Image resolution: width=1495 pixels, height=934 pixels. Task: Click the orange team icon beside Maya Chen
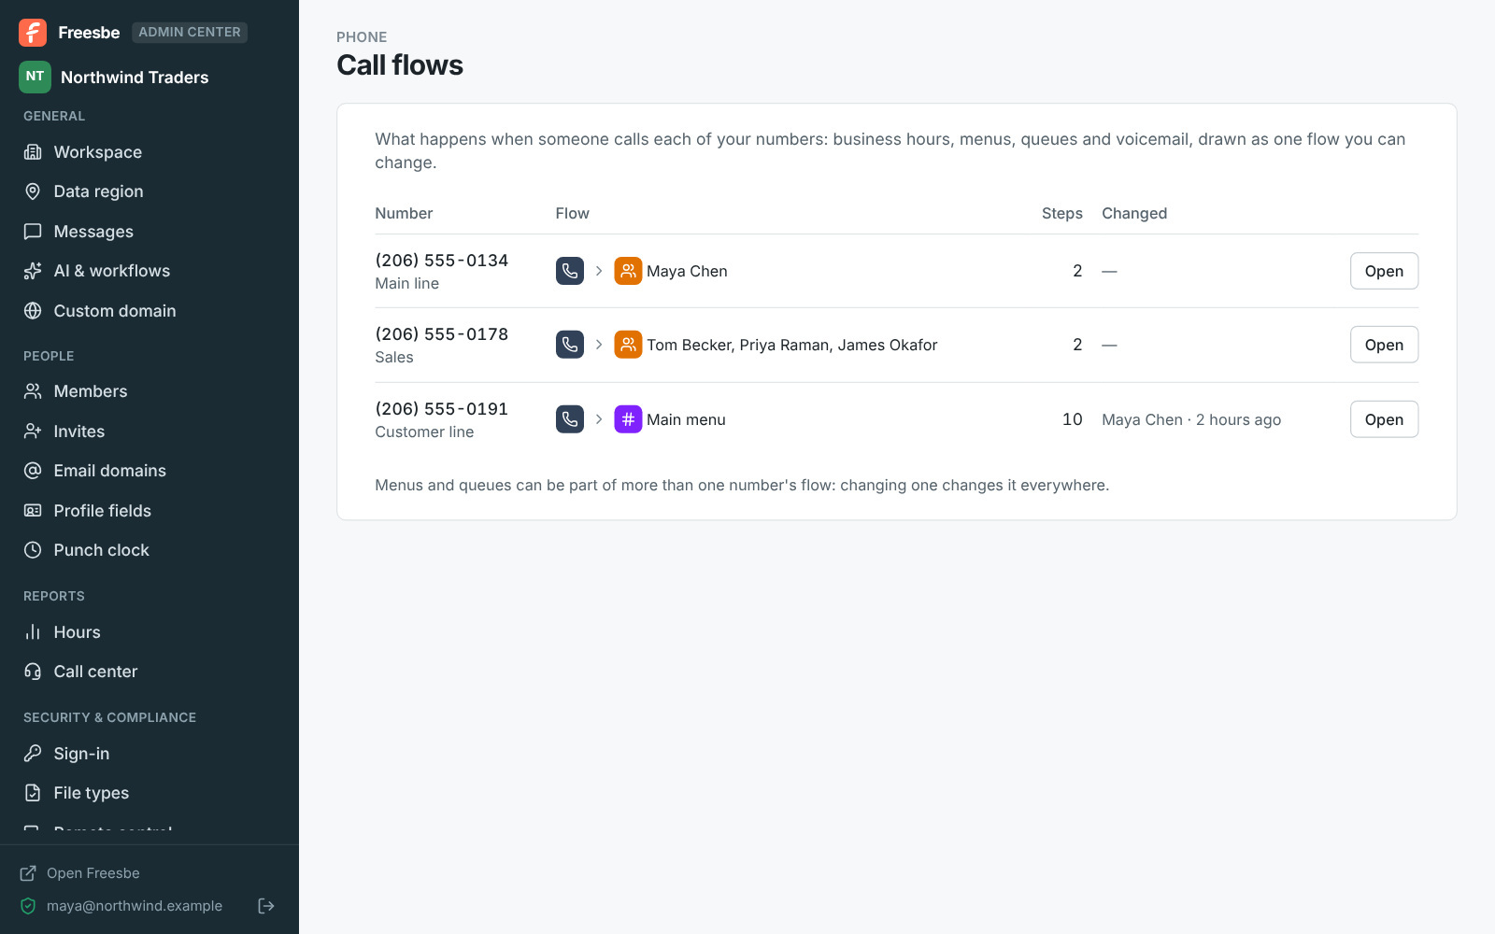pos(628,271)
